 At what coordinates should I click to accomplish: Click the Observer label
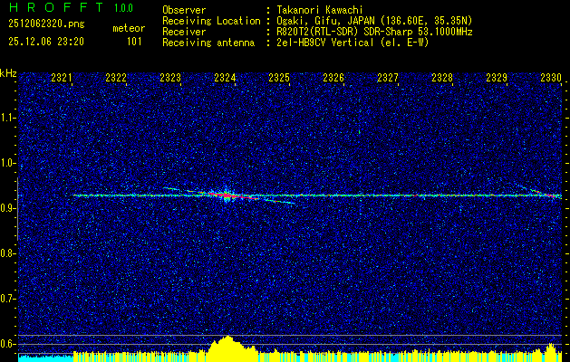point(184,10)
